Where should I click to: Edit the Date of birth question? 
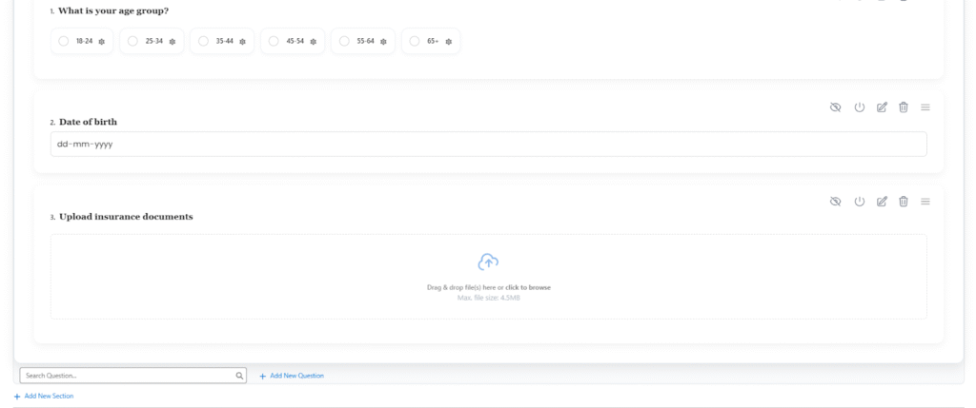[882, 107]
